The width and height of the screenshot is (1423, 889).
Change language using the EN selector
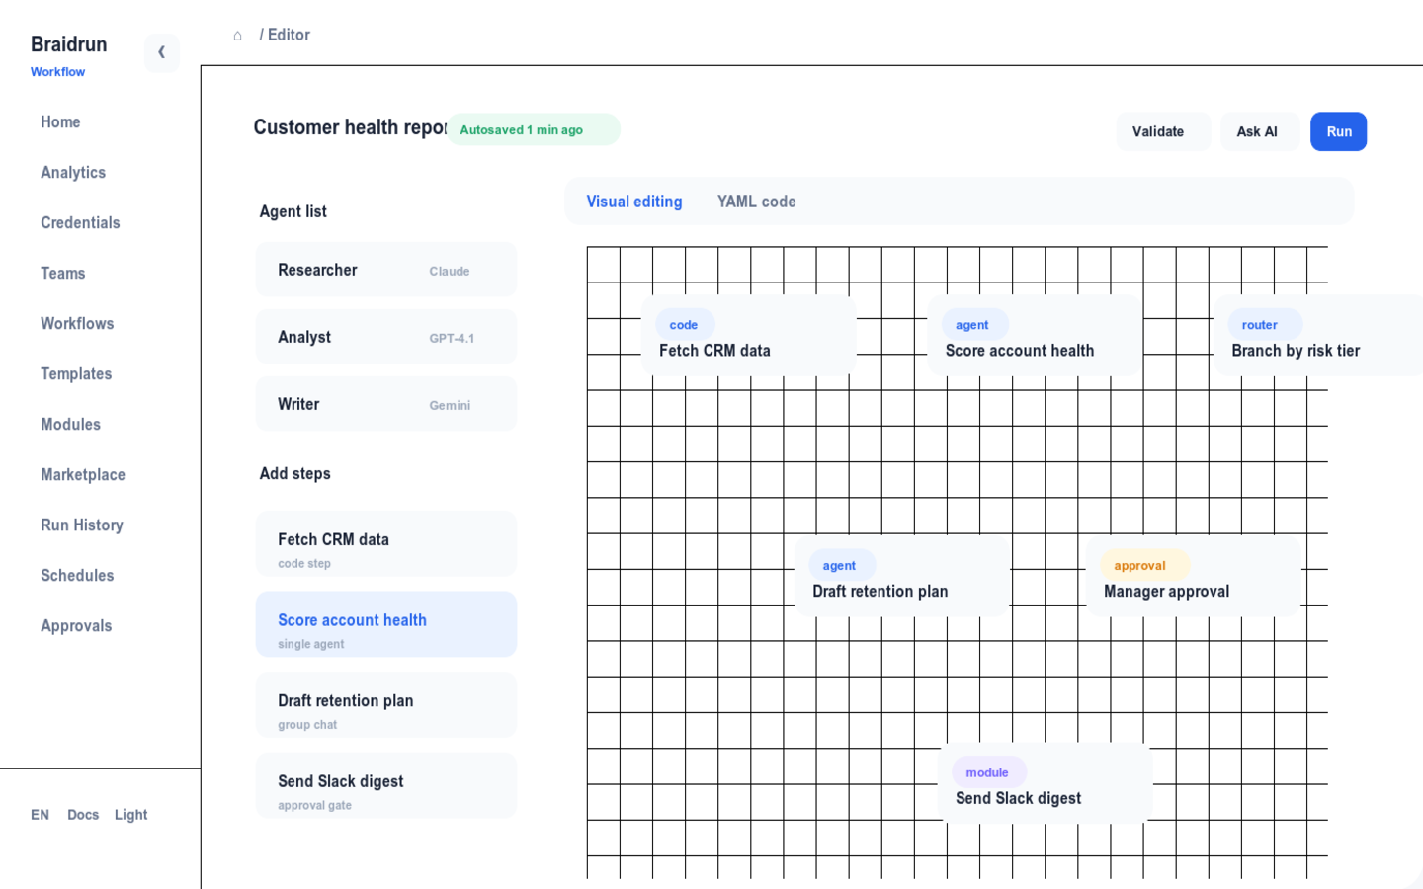click(x=40, y=815)
